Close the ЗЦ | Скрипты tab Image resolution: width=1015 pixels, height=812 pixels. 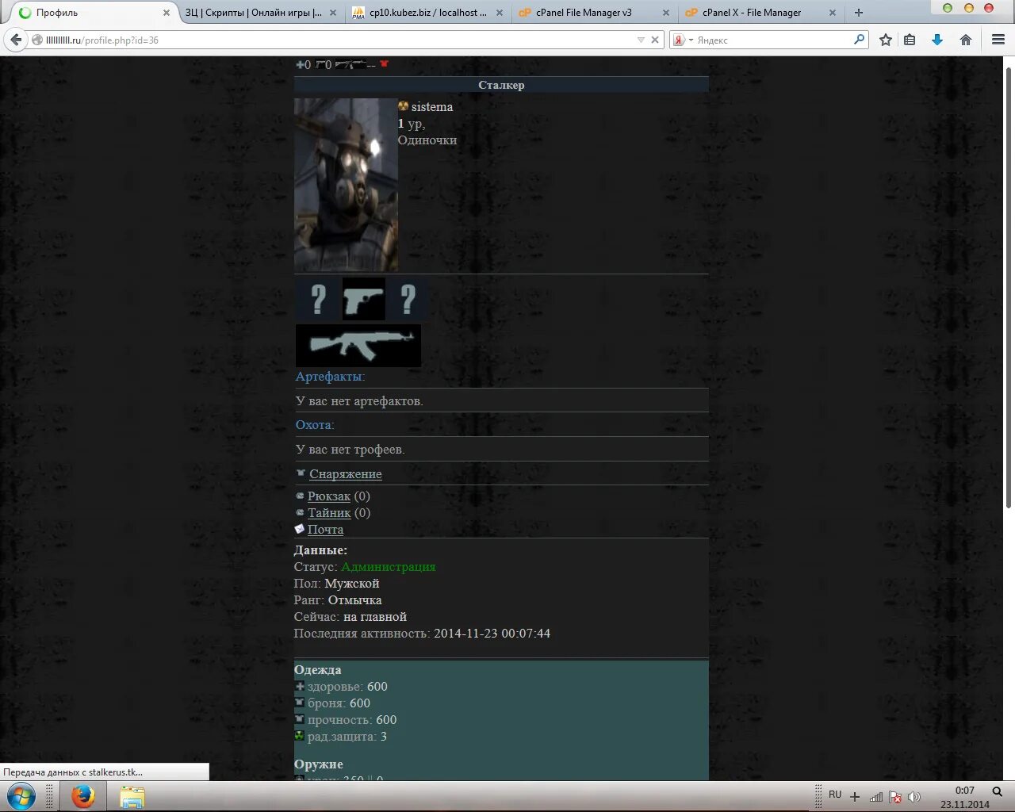coord(333,13)
